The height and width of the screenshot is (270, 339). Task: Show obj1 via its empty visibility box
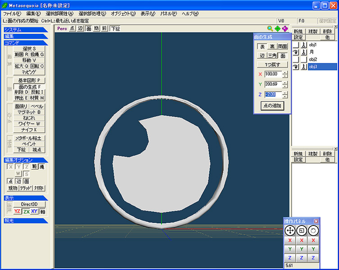click(296, 45)
